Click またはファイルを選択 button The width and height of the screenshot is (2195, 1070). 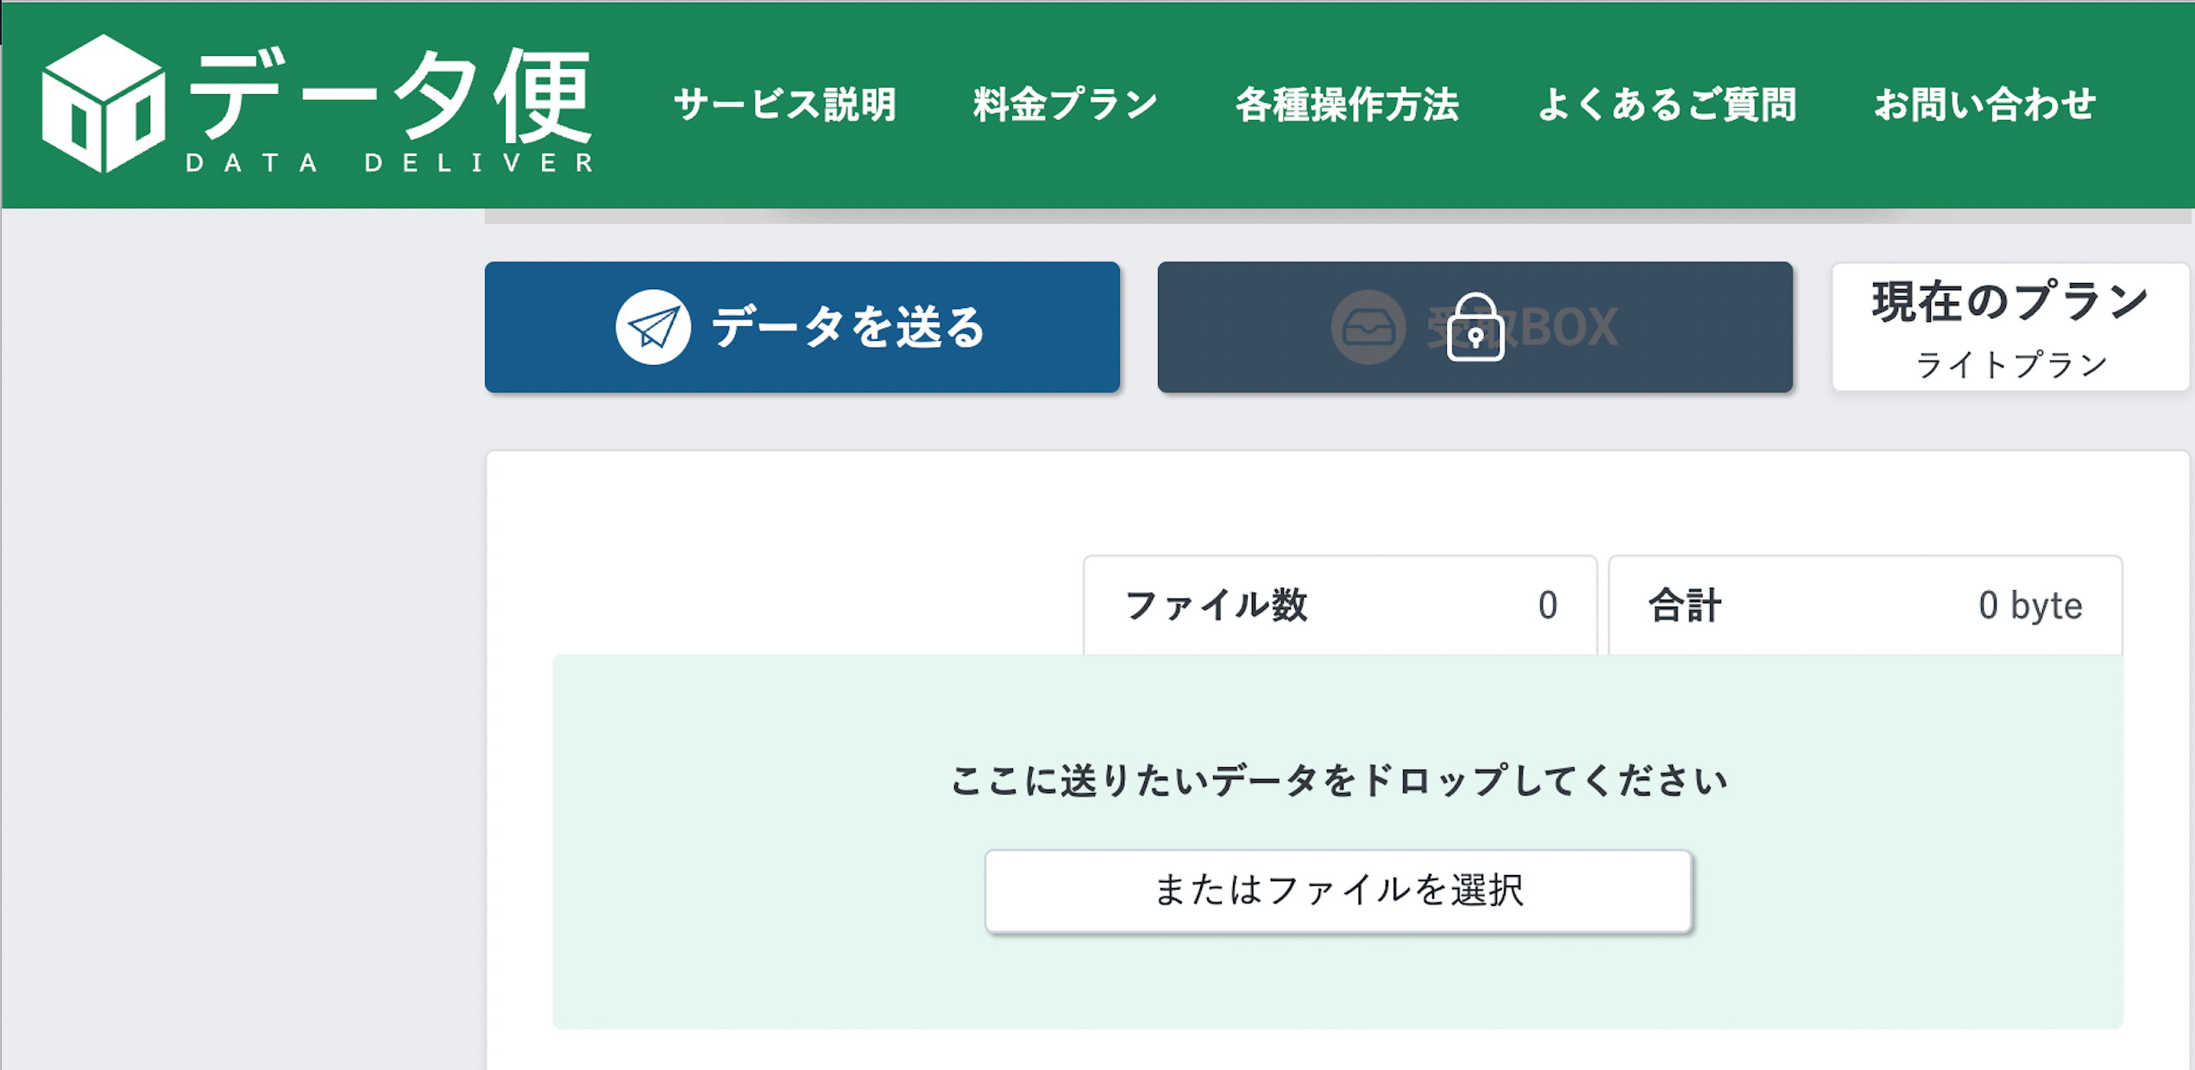click(1338, 891)
